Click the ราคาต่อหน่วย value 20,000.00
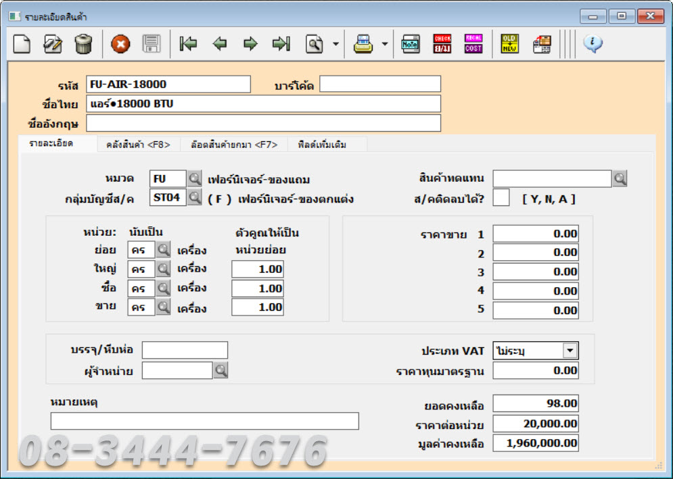This screenshot has height=479, width=673. (x=536, y=424)
